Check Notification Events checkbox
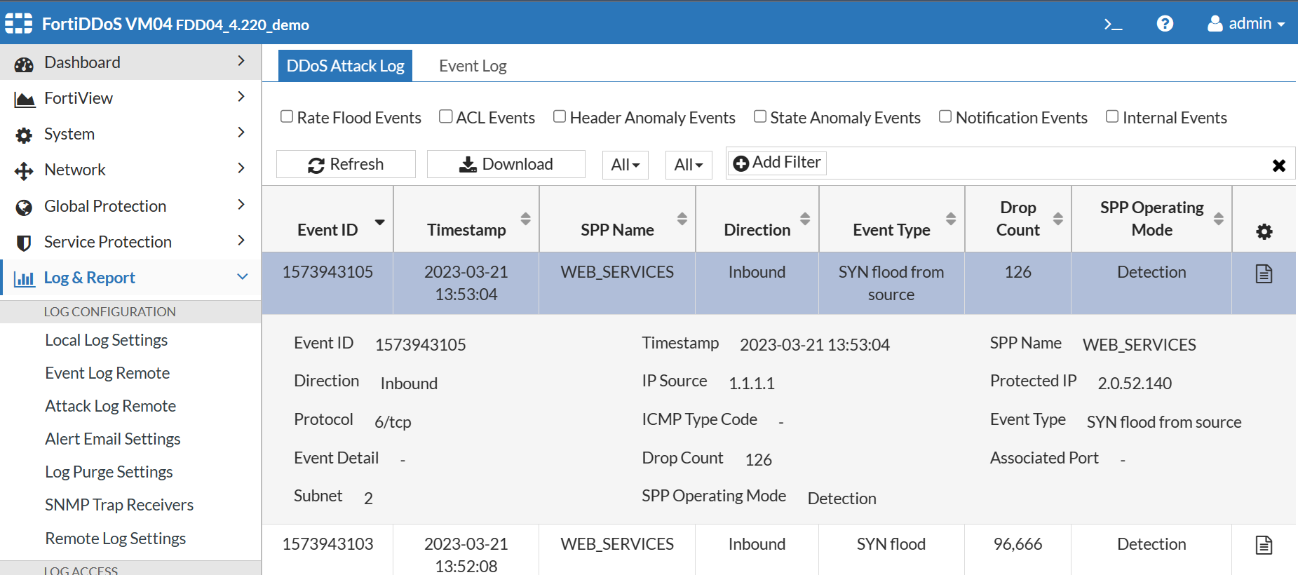Viewport: 1298px width, 575px height. pyautogui.click(x=945, y=116)
